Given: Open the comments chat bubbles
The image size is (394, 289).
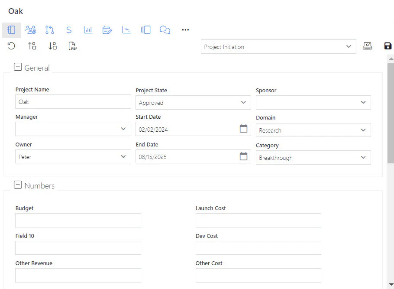Looking at the screenshot, I should coord(165,30).
